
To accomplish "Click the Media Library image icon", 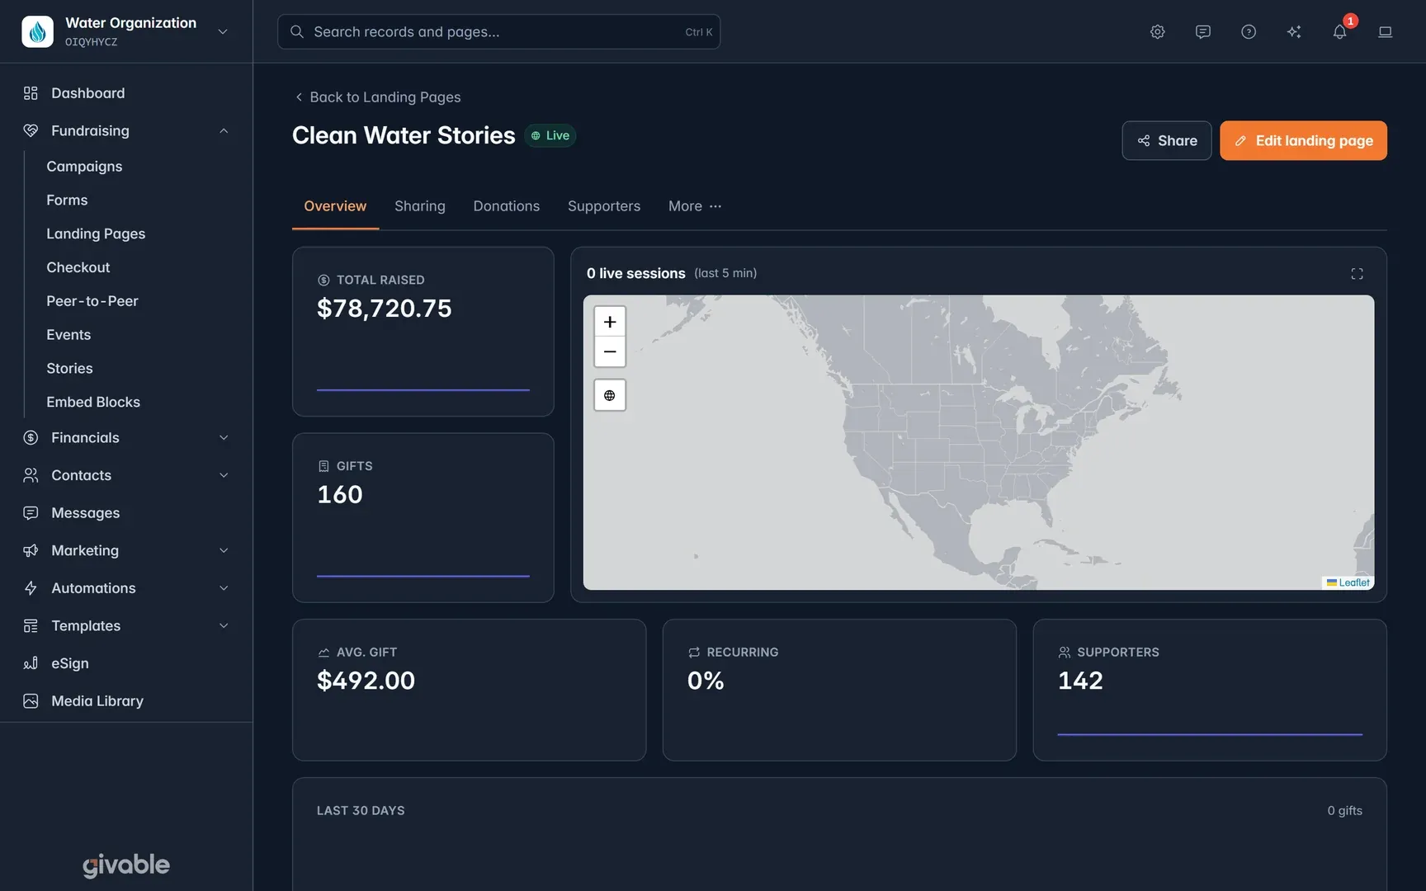I will coord(31,700).
